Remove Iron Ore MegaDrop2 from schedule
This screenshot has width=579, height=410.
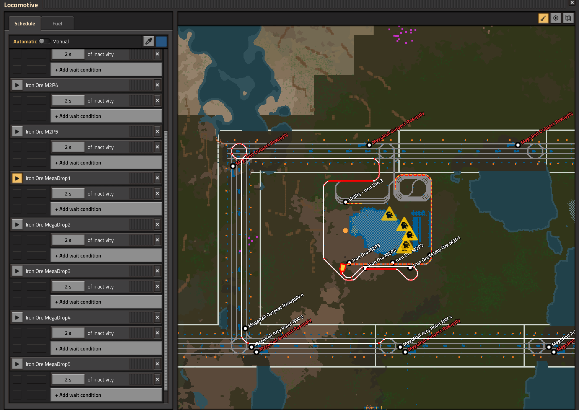(157, 224)
